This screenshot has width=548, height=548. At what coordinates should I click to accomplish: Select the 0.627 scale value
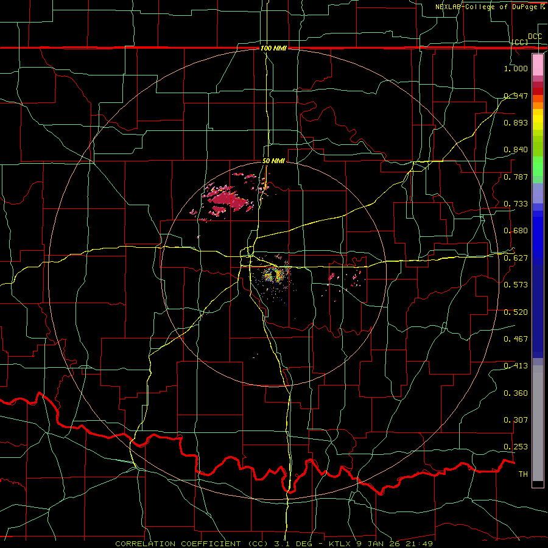coord(516,258)
